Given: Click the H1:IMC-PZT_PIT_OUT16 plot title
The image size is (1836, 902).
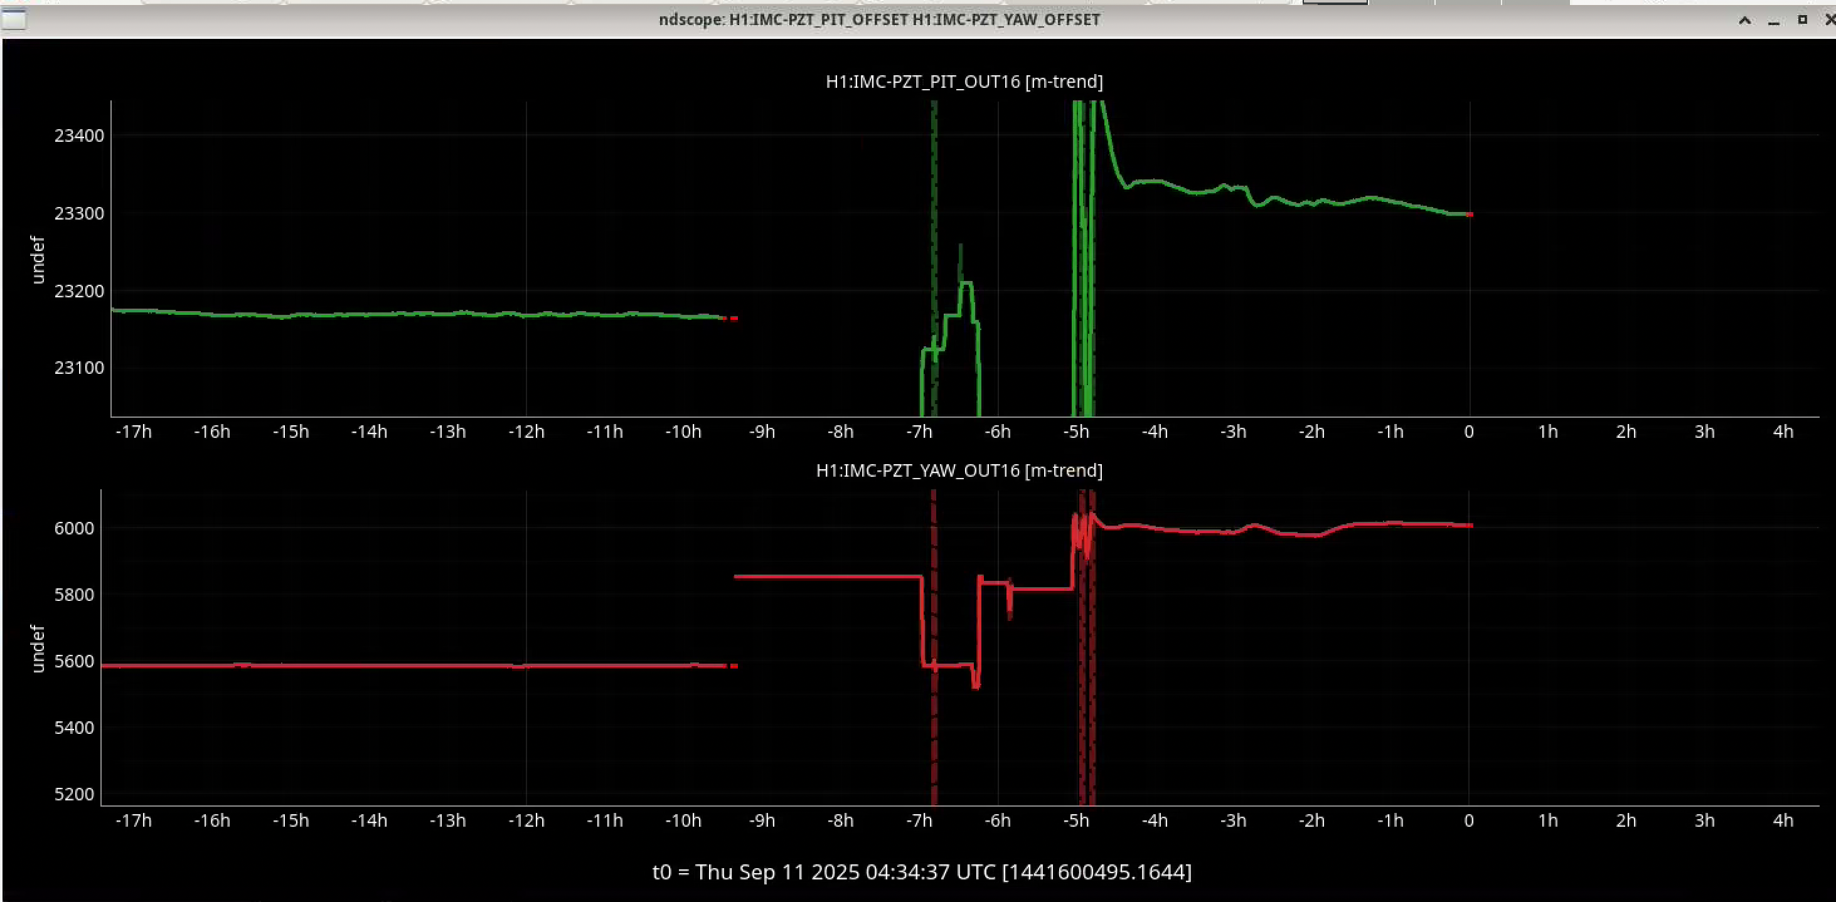Looking at the screenshot, I should (964, 81).
